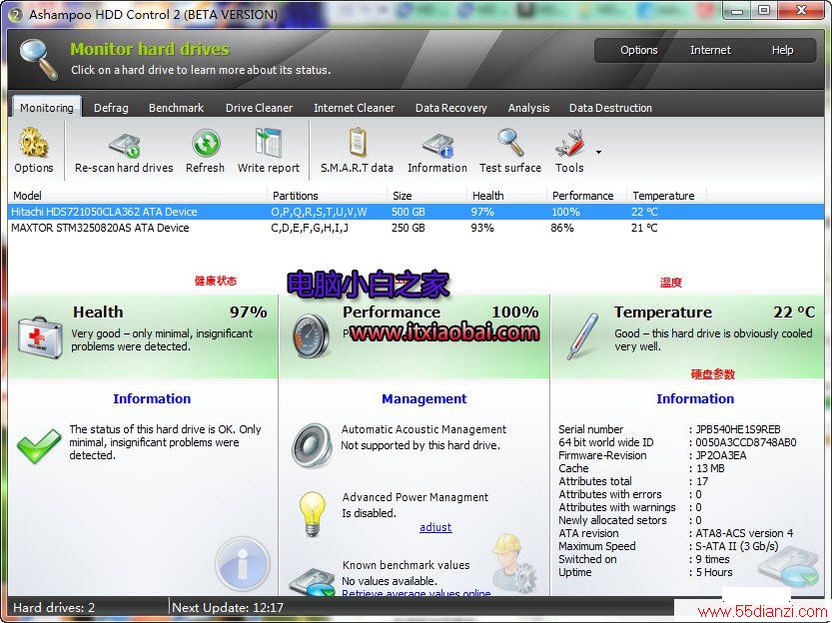
Task: Click Retrieve average values online link
Action: 416,593
